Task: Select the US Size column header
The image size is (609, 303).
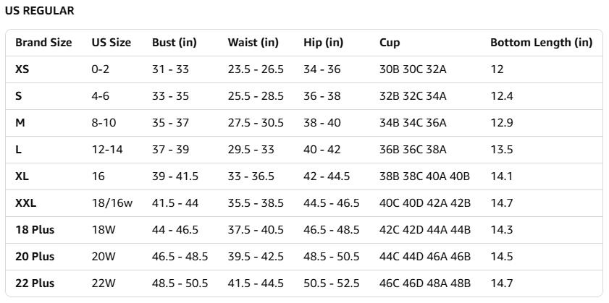Action: (111, 43)
